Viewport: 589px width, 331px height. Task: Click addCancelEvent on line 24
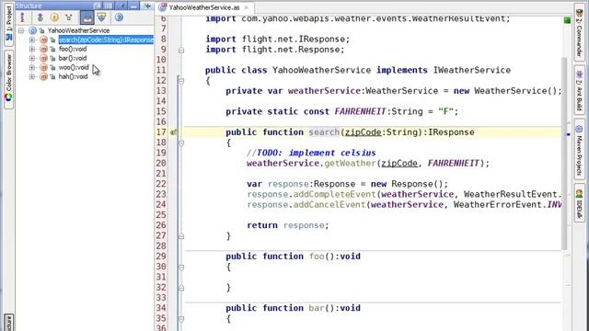pyautogui.click(x=329, y=204)
